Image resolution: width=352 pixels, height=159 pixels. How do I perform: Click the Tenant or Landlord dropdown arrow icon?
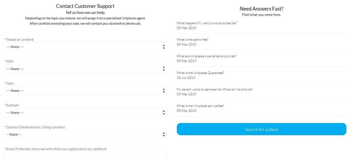click(164, 47)
